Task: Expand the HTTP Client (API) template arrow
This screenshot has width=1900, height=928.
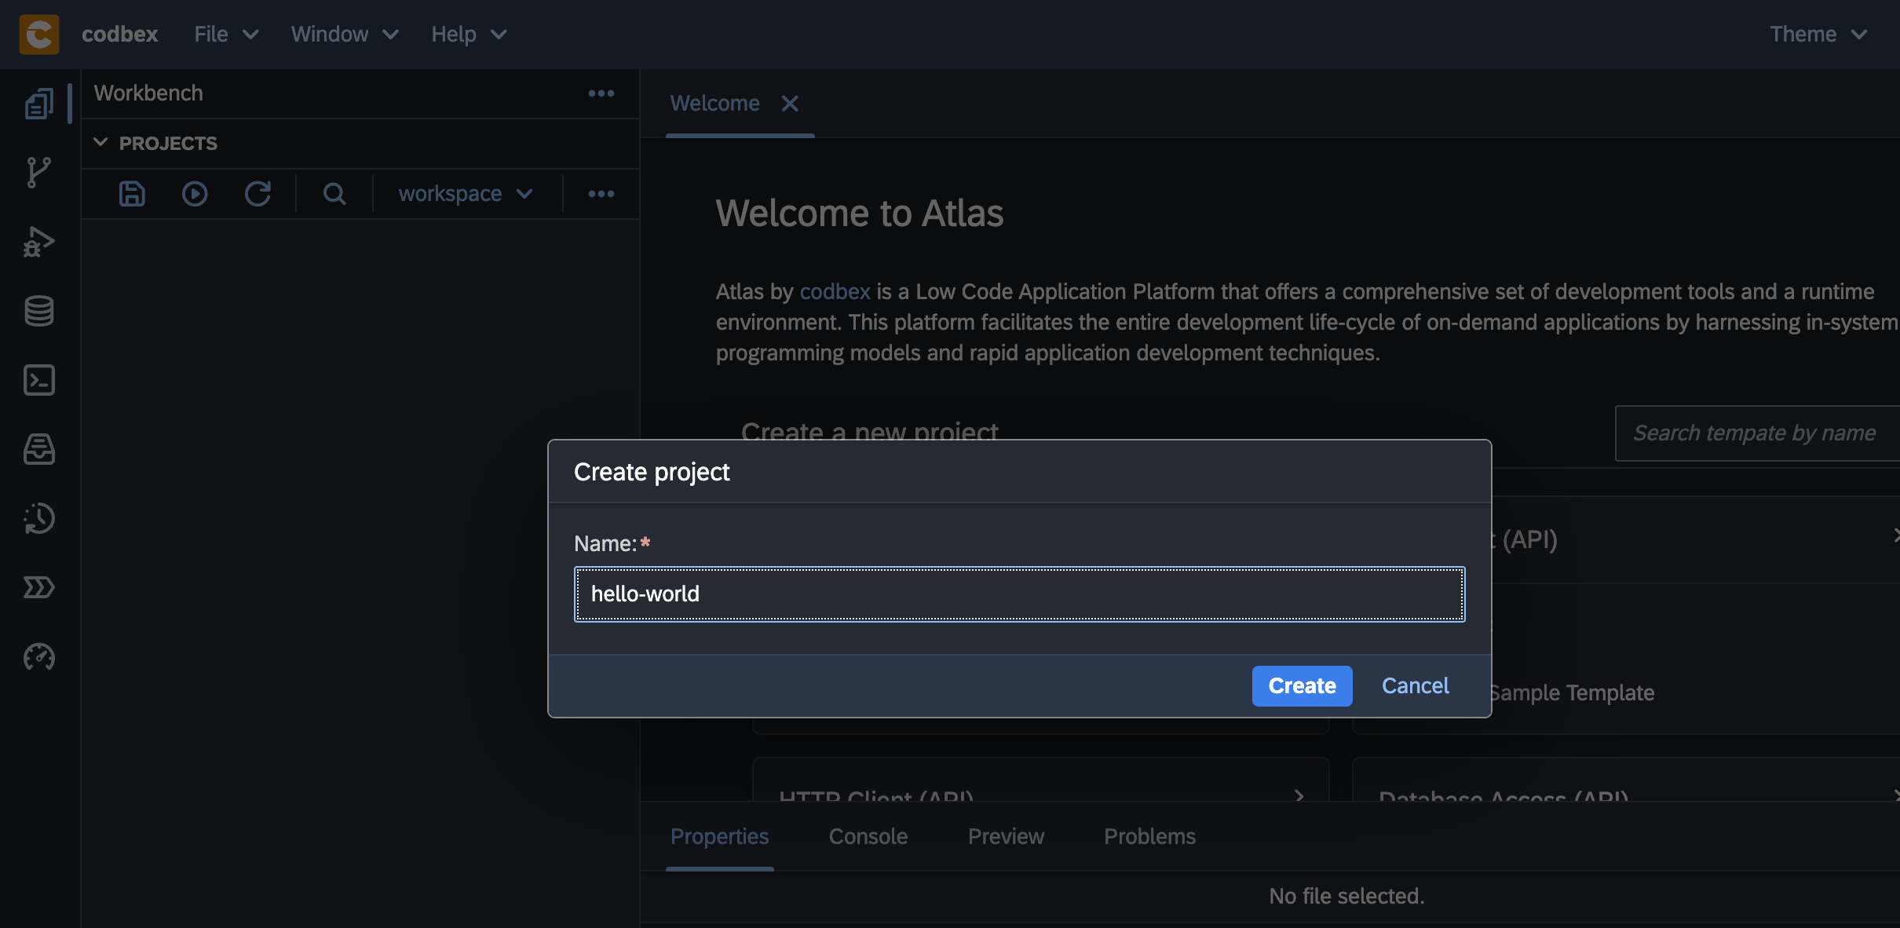Action: [x=1299, y=796]
